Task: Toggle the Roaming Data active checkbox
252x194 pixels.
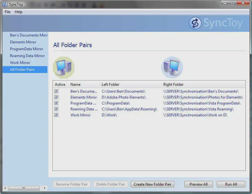Action: [x=56, y=109]
